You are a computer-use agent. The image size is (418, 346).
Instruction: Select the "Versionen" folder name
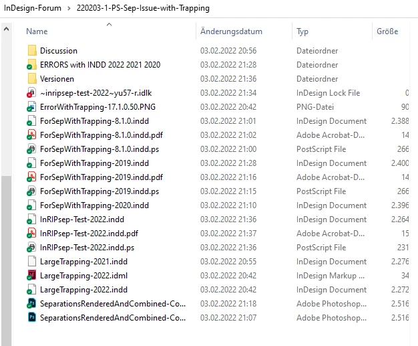[57, 79]
